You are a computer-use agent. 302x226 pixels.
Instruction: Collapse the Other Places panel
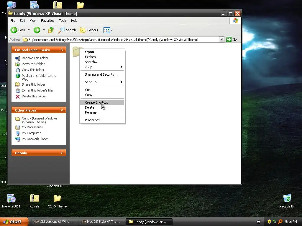click(62, 110)
